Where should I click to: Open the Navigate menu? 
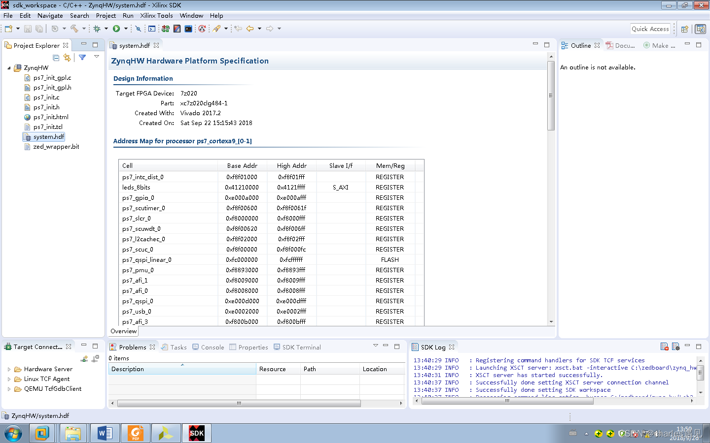click(50, 16)
